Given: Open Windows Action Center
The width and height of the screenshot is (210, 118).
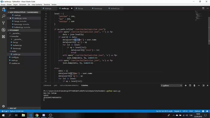Looking at the screenshot, I should point(205,115).
